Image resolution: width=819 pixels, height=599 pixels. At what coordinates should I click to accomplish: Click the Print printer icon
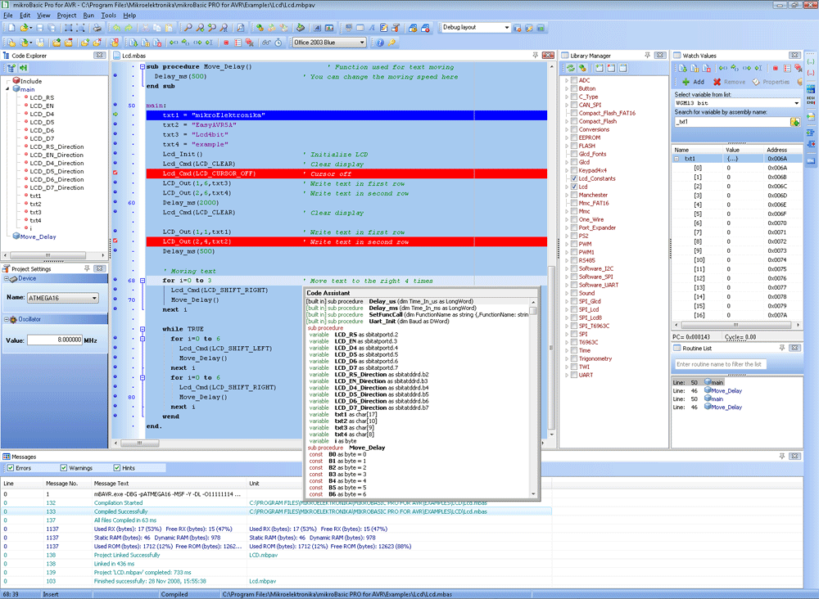[97, 28]
